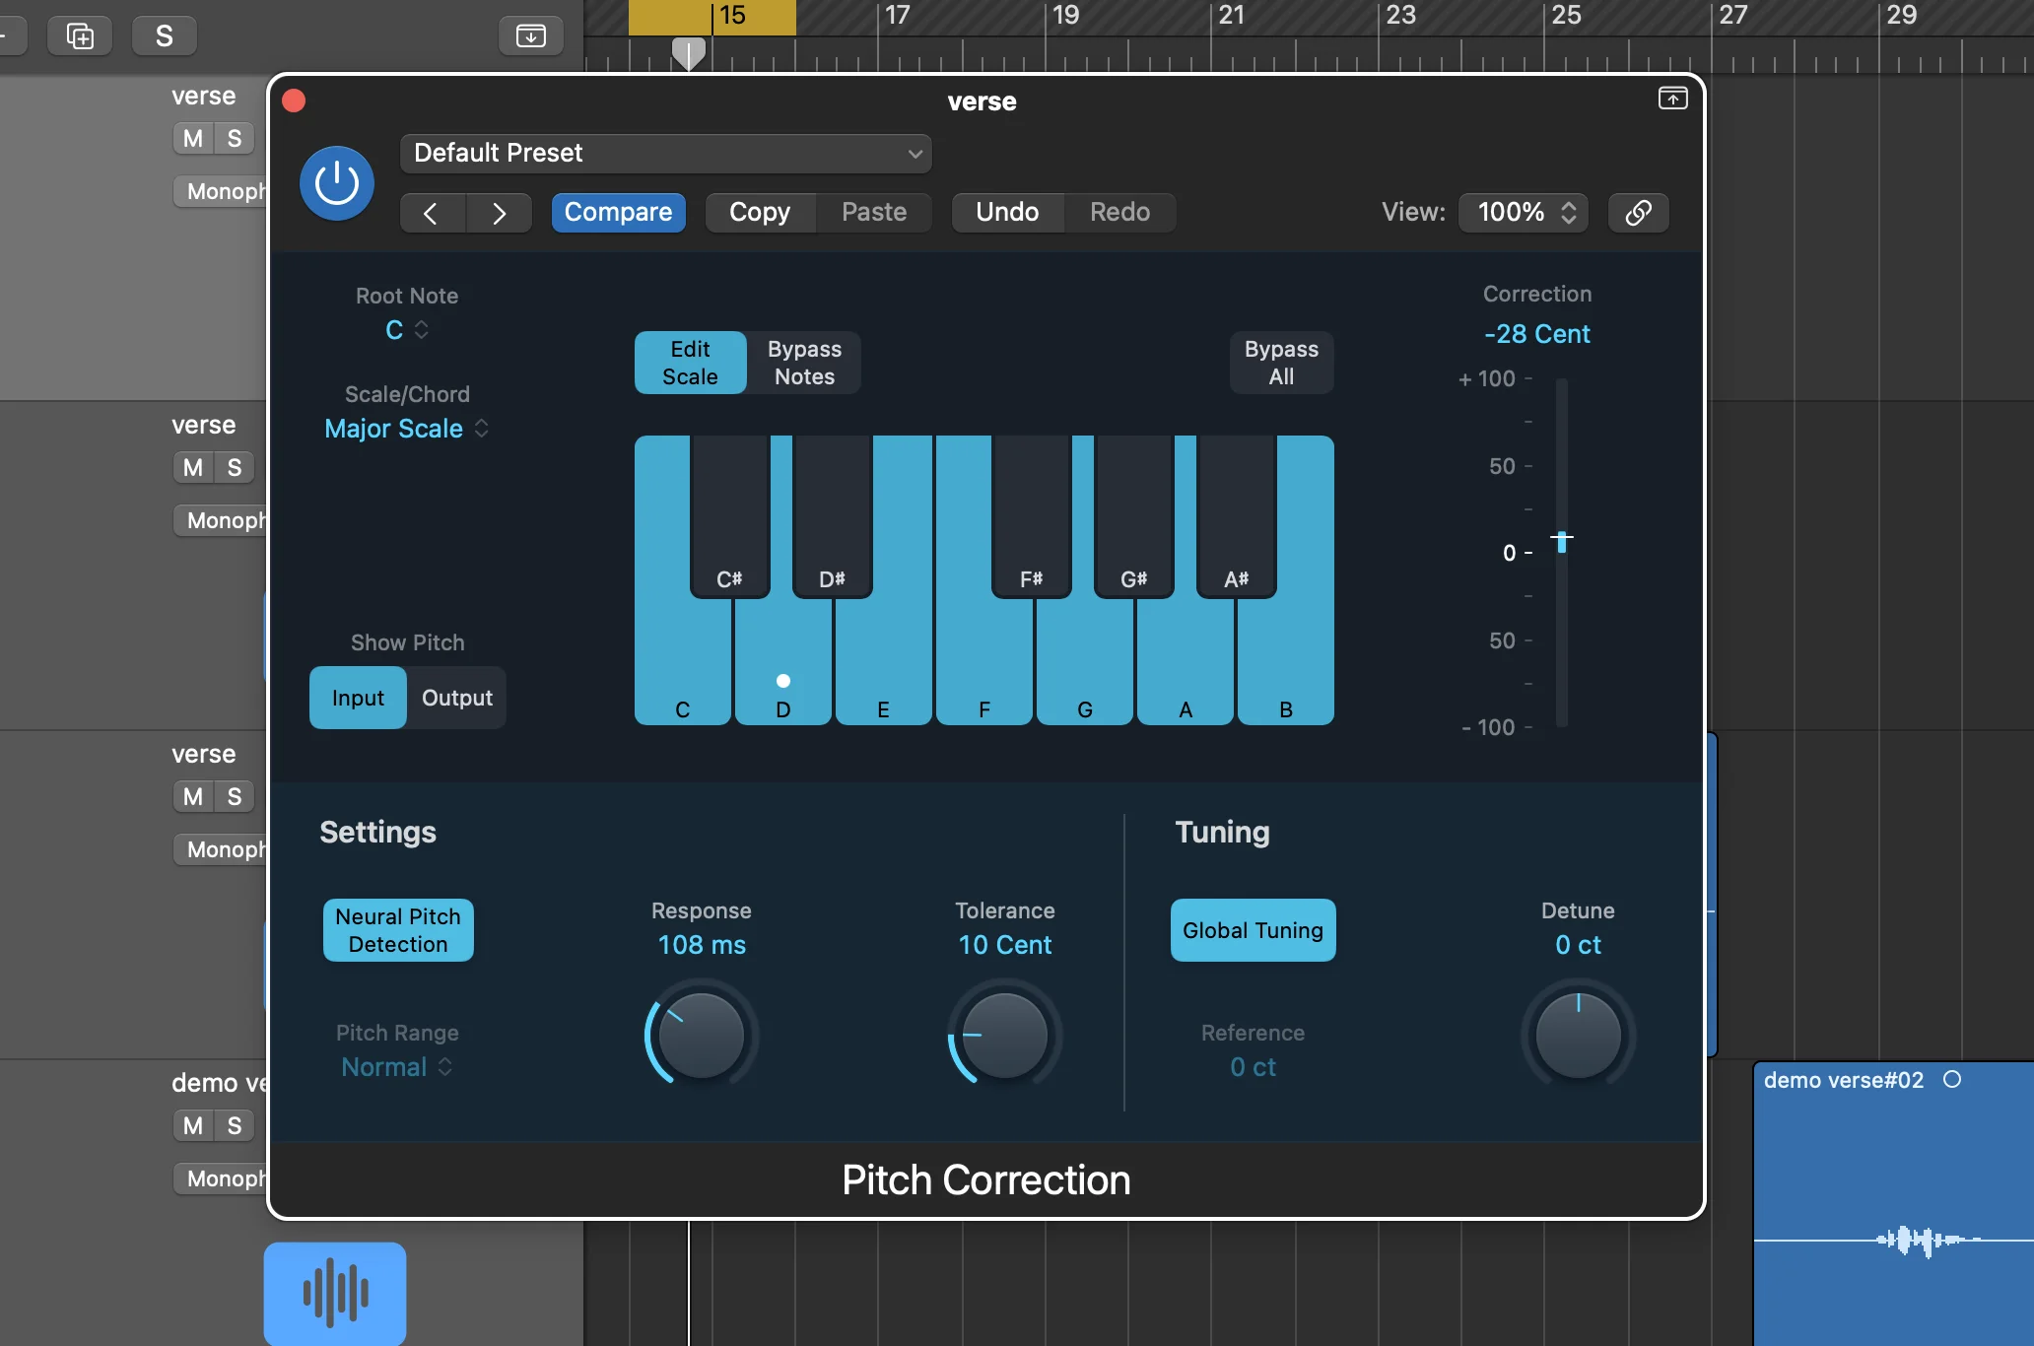The width and height of the screenshot is (2034, 1346).
Task: Switch Show Pitch to Output
Action: 457,697
